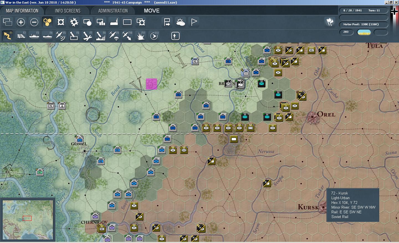Select the F11 explosion icon mode
The image size is (399, 243).
(x=140, y=36)
